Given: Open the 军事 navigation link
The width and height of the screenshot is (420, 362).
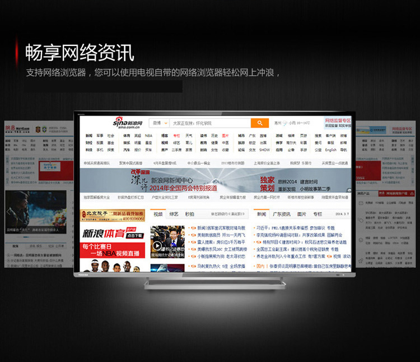Looking at the screenshot, I should point(100,136).
